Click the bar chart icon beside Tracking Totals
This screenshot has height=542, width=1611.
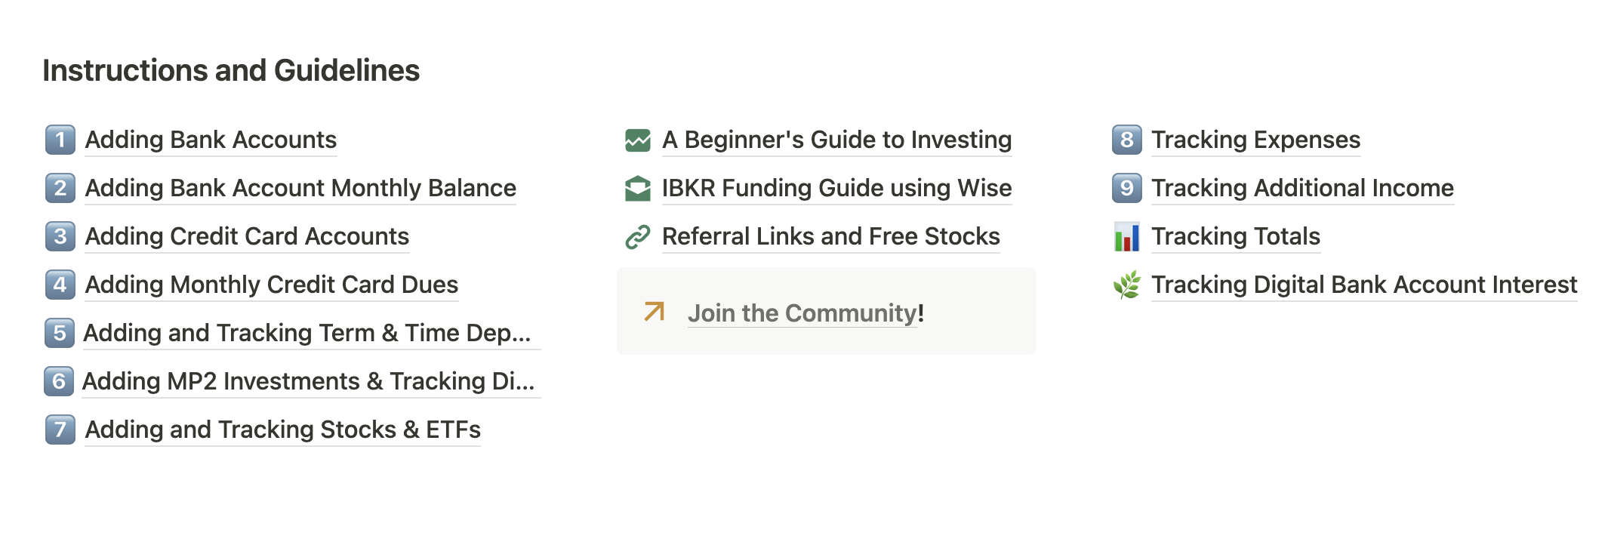tap(1127, 236)
